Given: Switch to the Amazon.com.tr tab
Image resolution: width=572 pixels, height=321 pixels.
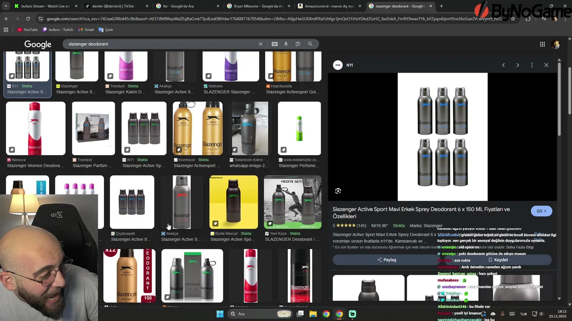Looking at the screenshot, I should pyautogui.click(x=329, y=6).
